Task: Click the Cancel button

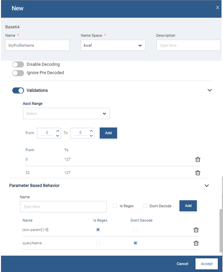Action: pos(182,264)
